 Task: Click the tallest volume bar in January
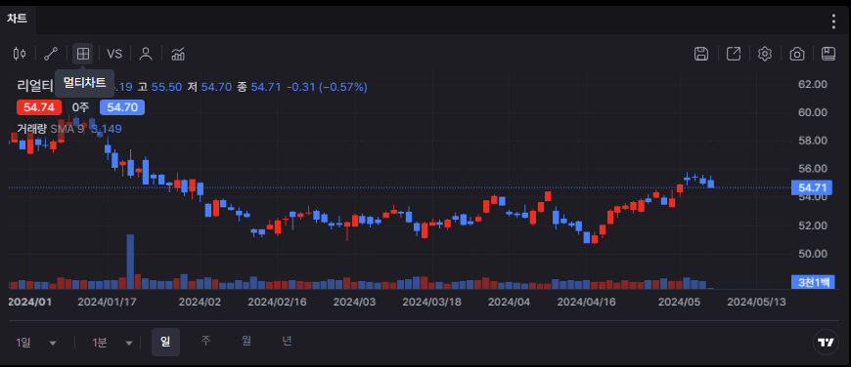(130, 262)
